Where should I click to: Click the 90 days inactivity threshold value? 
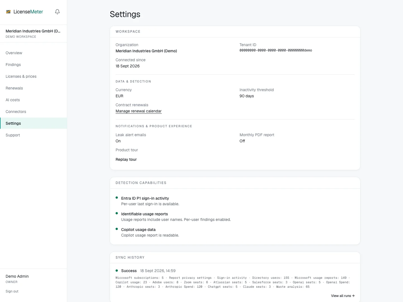tap(247, 96)
